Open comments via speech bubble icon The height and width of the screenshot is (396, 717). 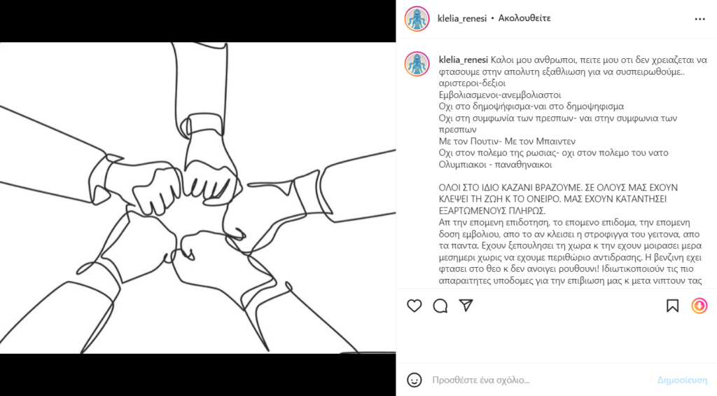(x=440, y=306)
